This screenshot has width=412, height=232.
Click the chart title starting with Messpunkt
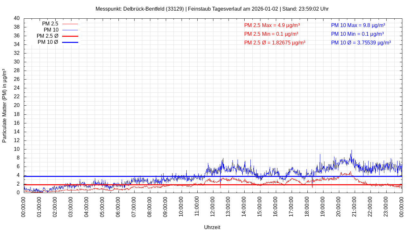(212, 9)
